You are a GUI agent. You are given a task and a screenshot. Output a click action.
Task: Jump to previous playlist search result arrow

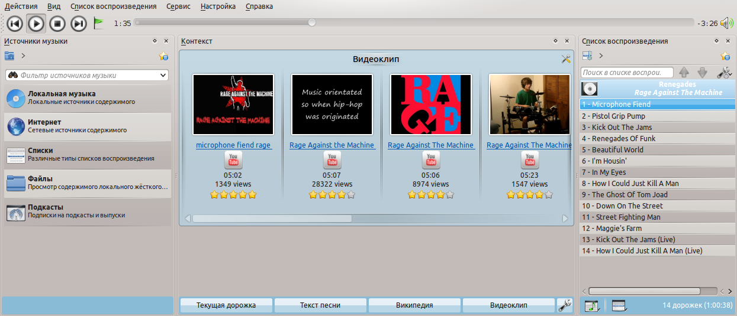pyautogui.click(x=684, y=73)
